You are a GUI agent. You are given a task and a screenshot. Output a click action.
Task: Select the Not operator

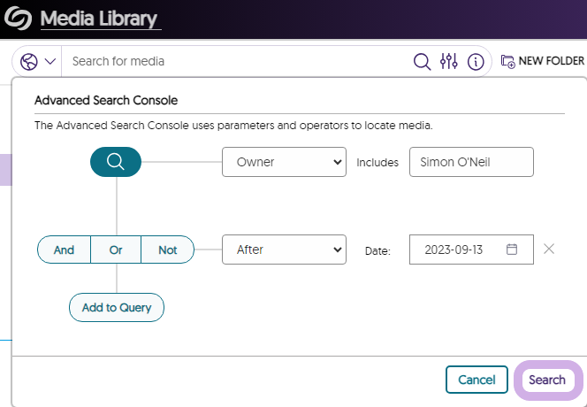167,250
